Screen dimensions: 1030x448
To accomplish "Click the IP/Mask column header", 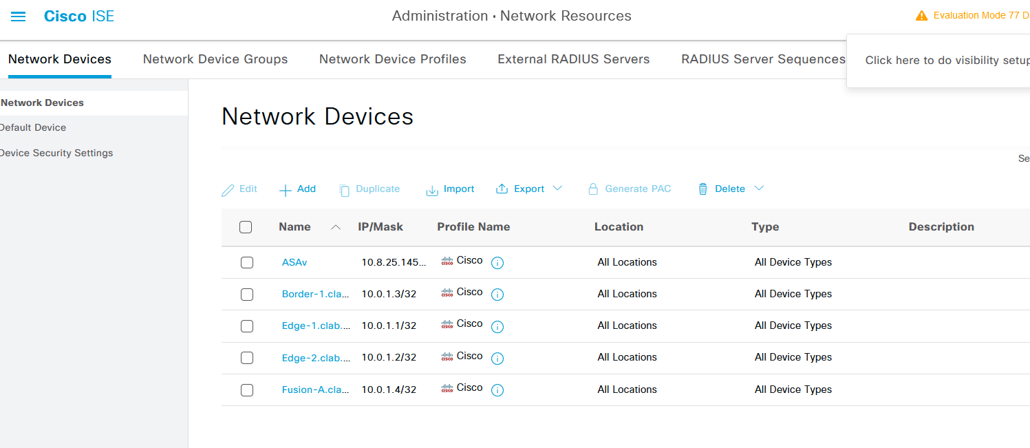I will click(x=380, y=226).
